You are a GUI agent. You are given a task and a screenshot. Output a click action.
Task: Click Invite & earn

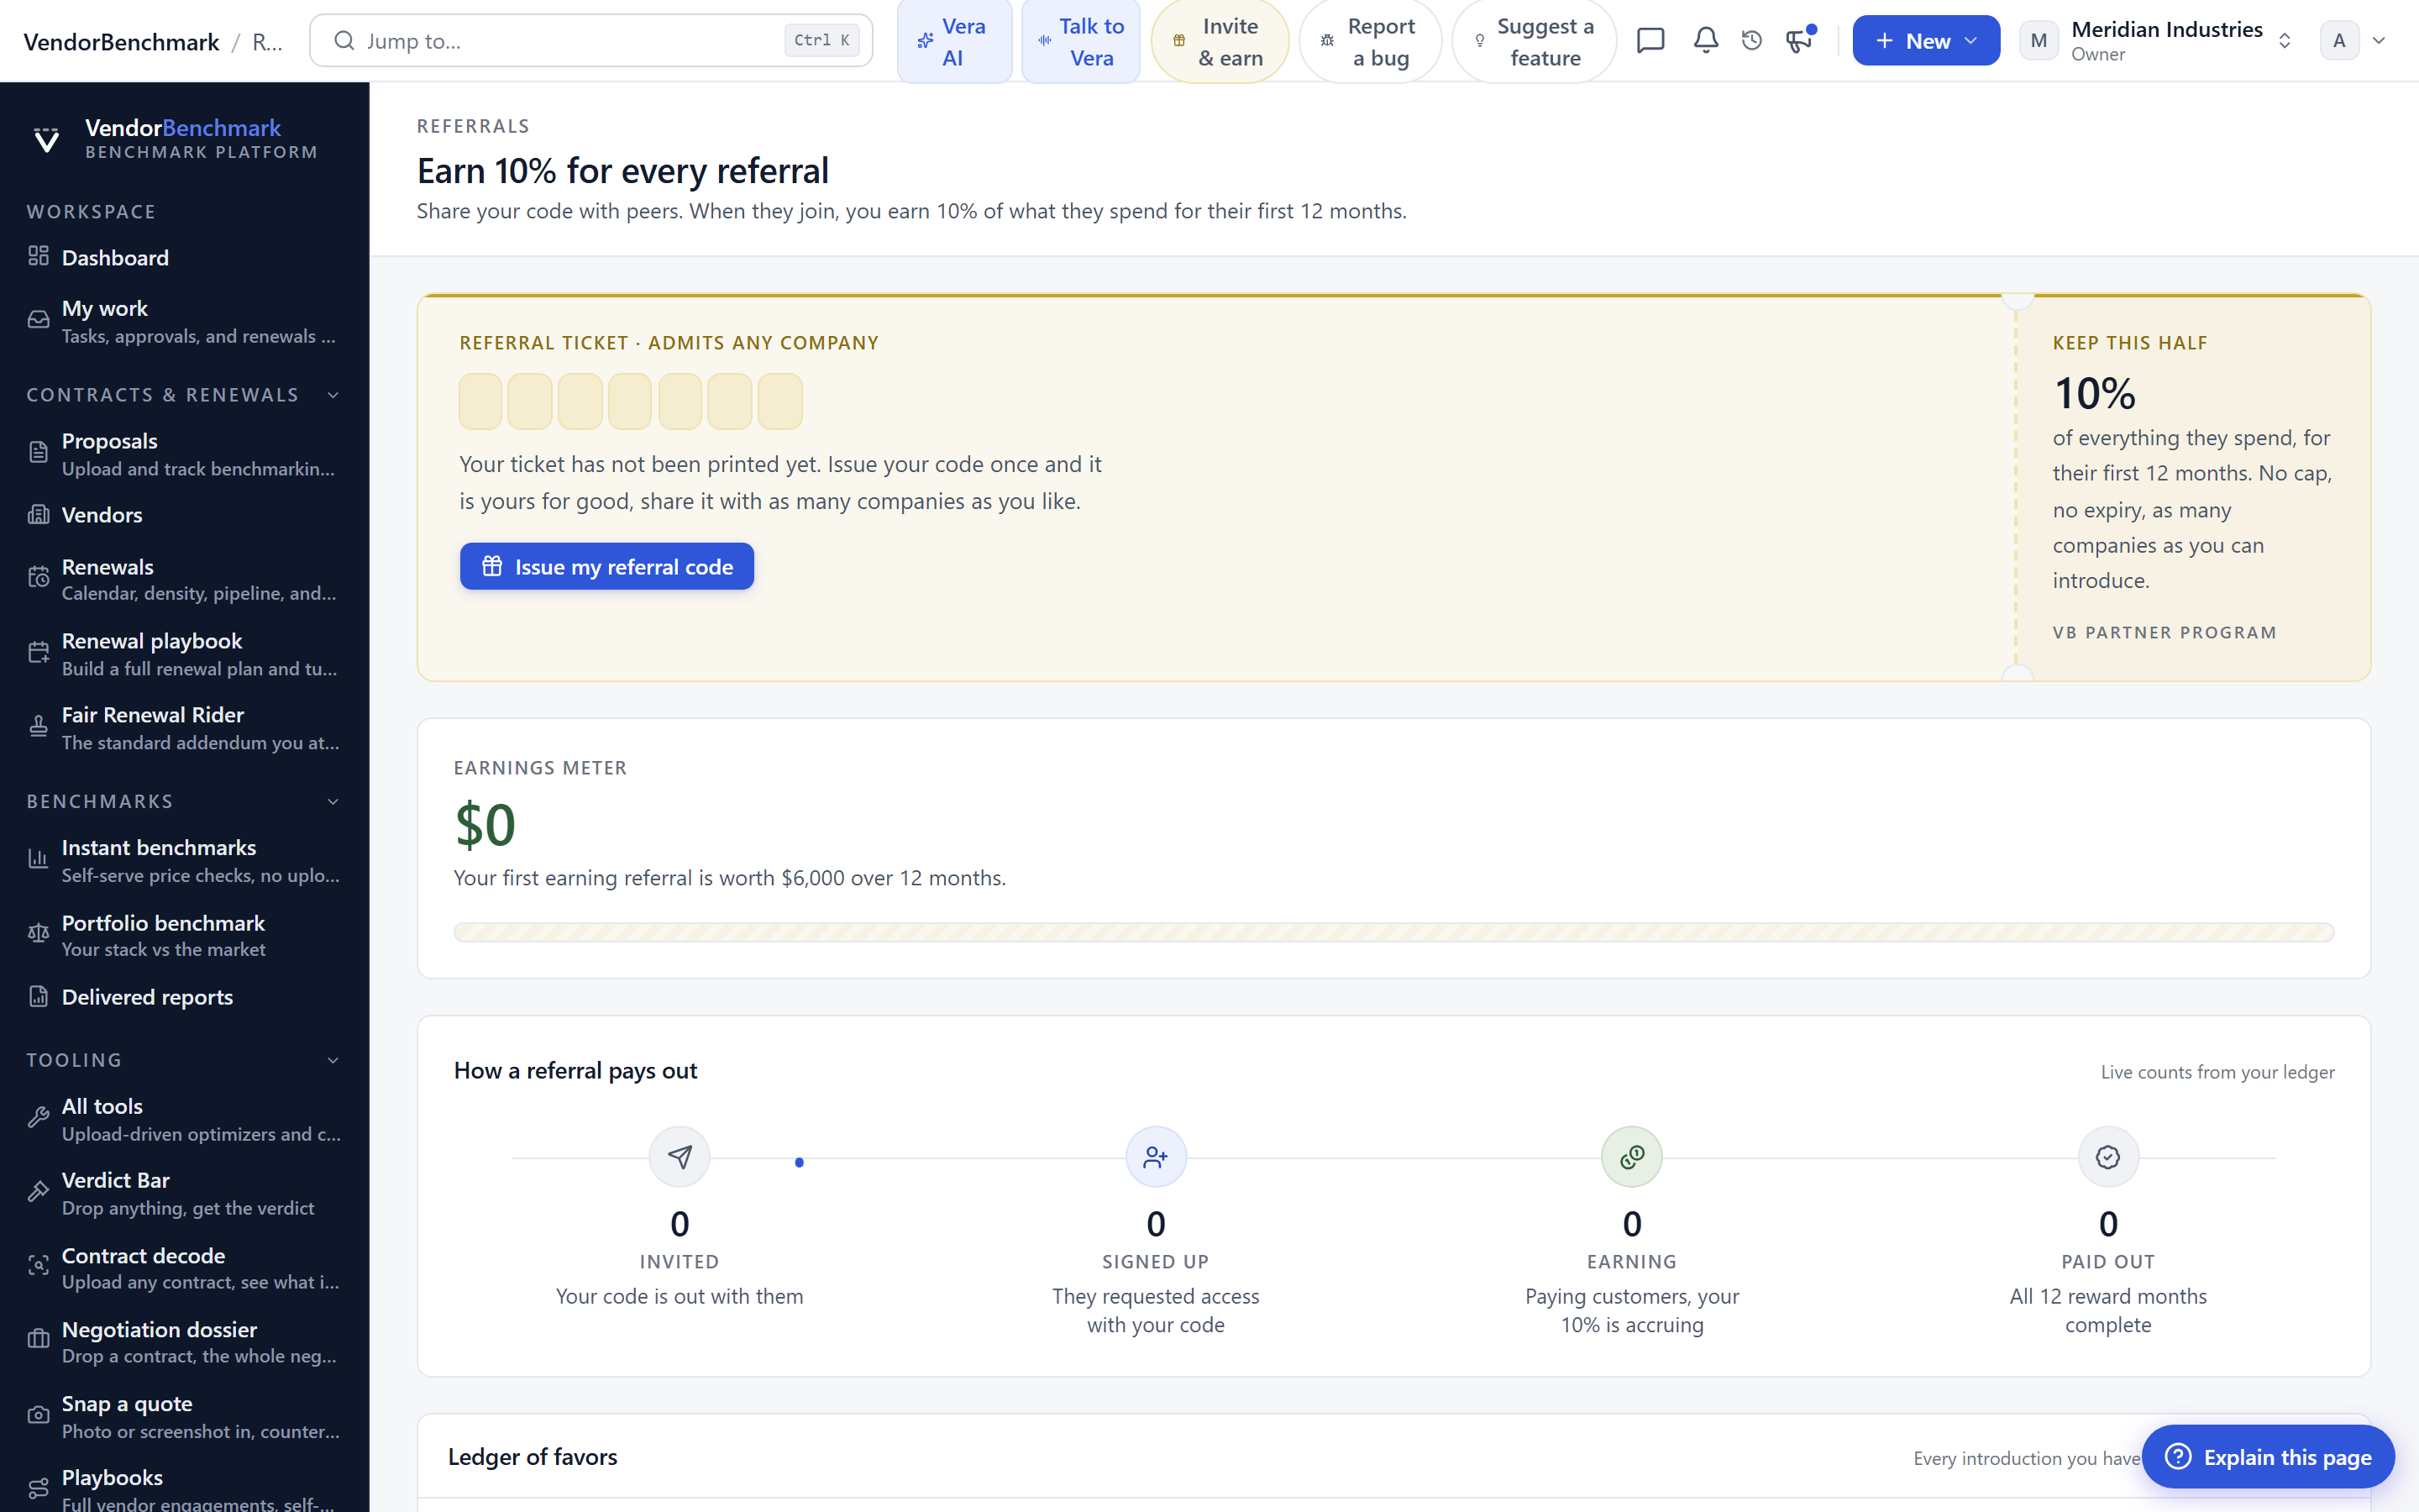[1220, 41]
